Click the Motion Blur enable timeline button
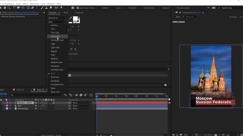Screen dimensions: 243x136 click(85, 95)
